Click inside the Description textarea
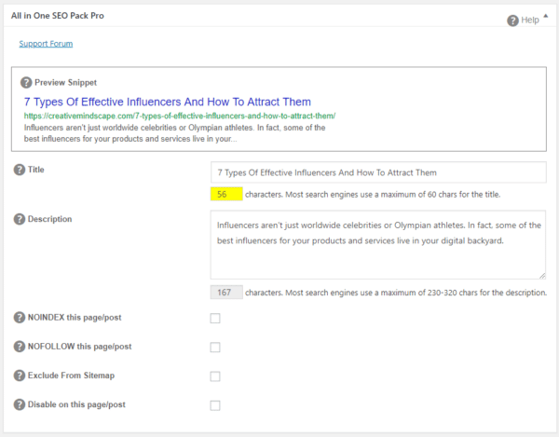 [x=378, y=244]
